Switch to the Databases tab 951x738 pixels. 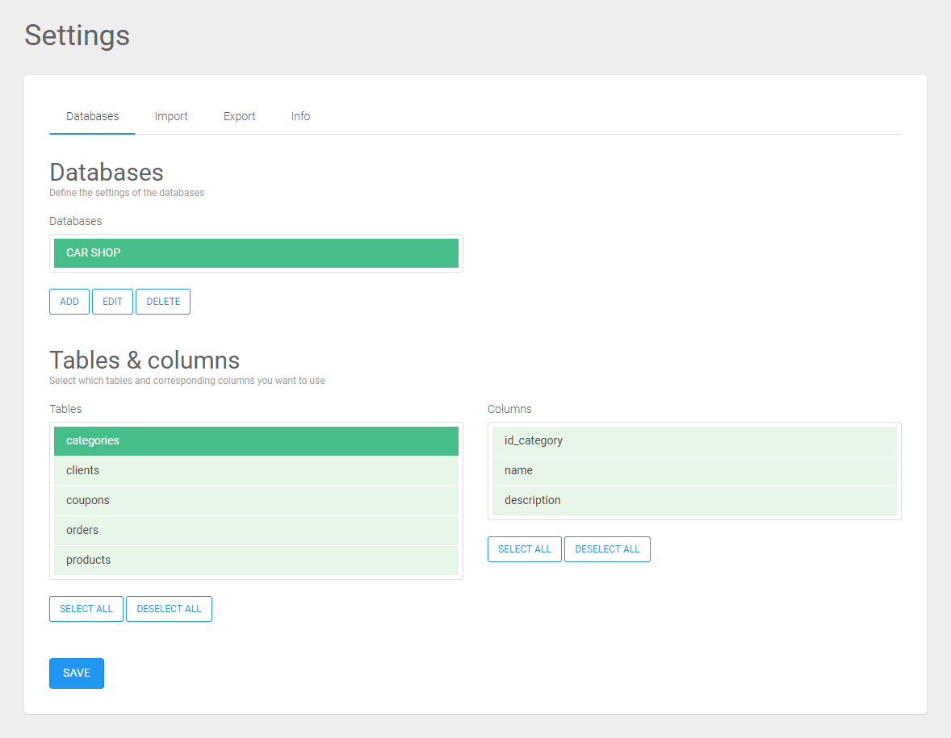92,116
